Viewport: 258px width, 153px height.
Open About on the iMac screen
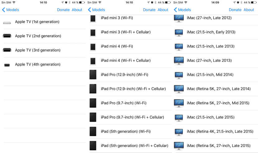(249, 10)
